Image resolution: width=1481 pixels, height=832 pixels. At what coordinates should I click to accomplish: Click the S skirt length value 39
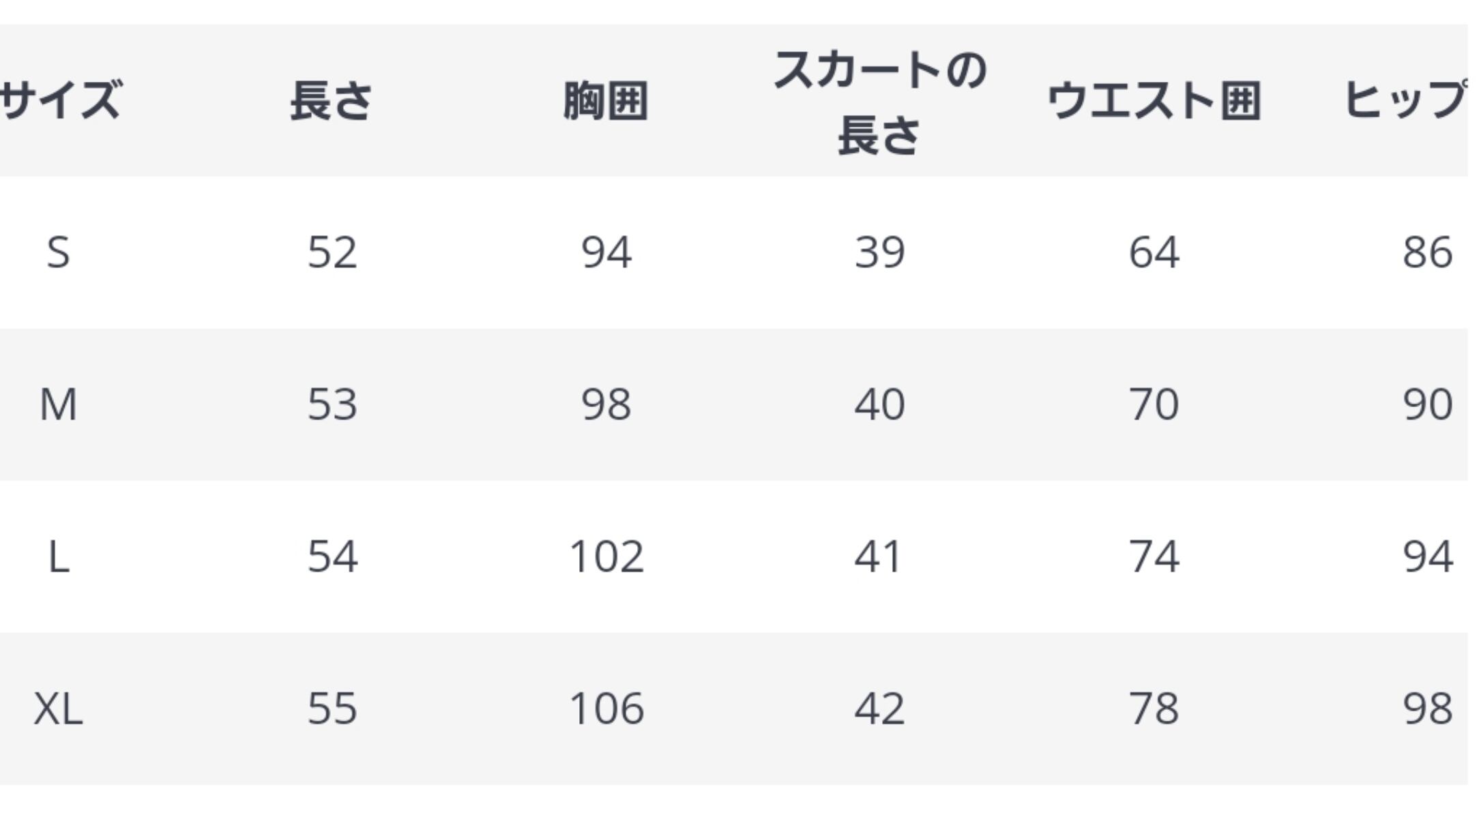[x=879, y=252]
